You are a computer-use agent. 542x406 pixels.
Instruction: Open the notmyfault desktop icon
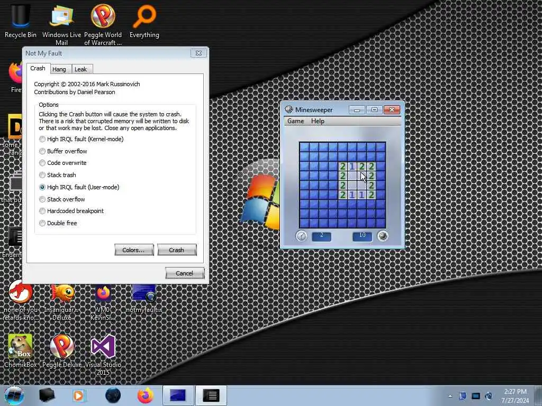[x=144, y=299]
